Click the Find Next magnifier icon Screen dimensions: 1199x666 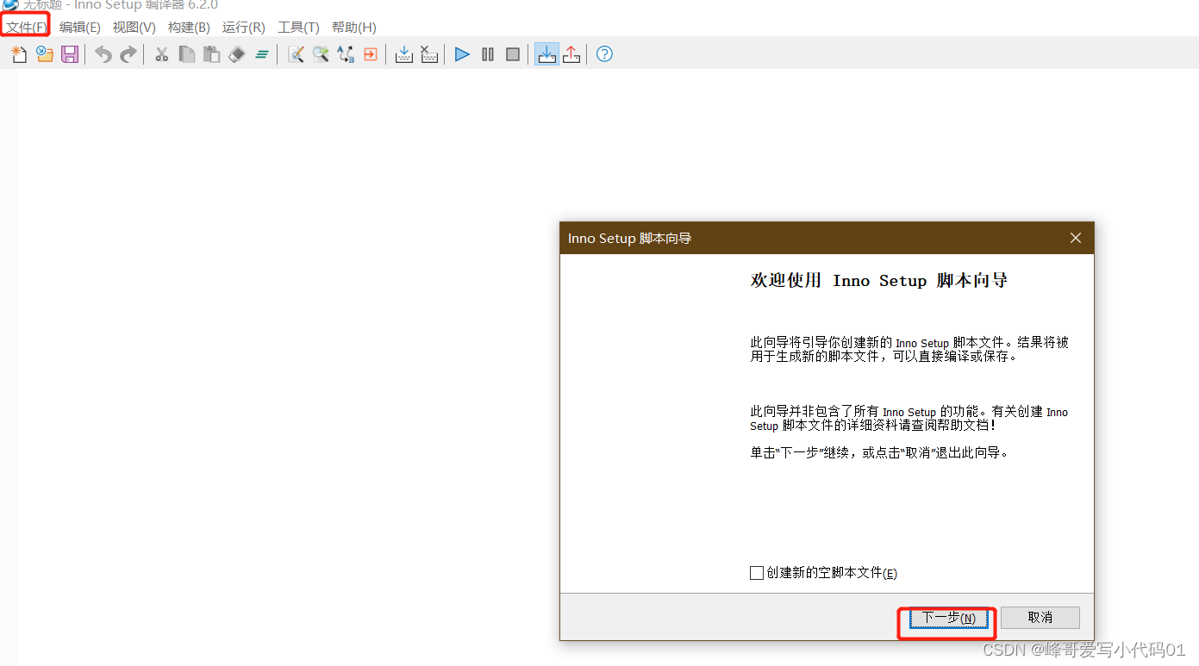321,54
